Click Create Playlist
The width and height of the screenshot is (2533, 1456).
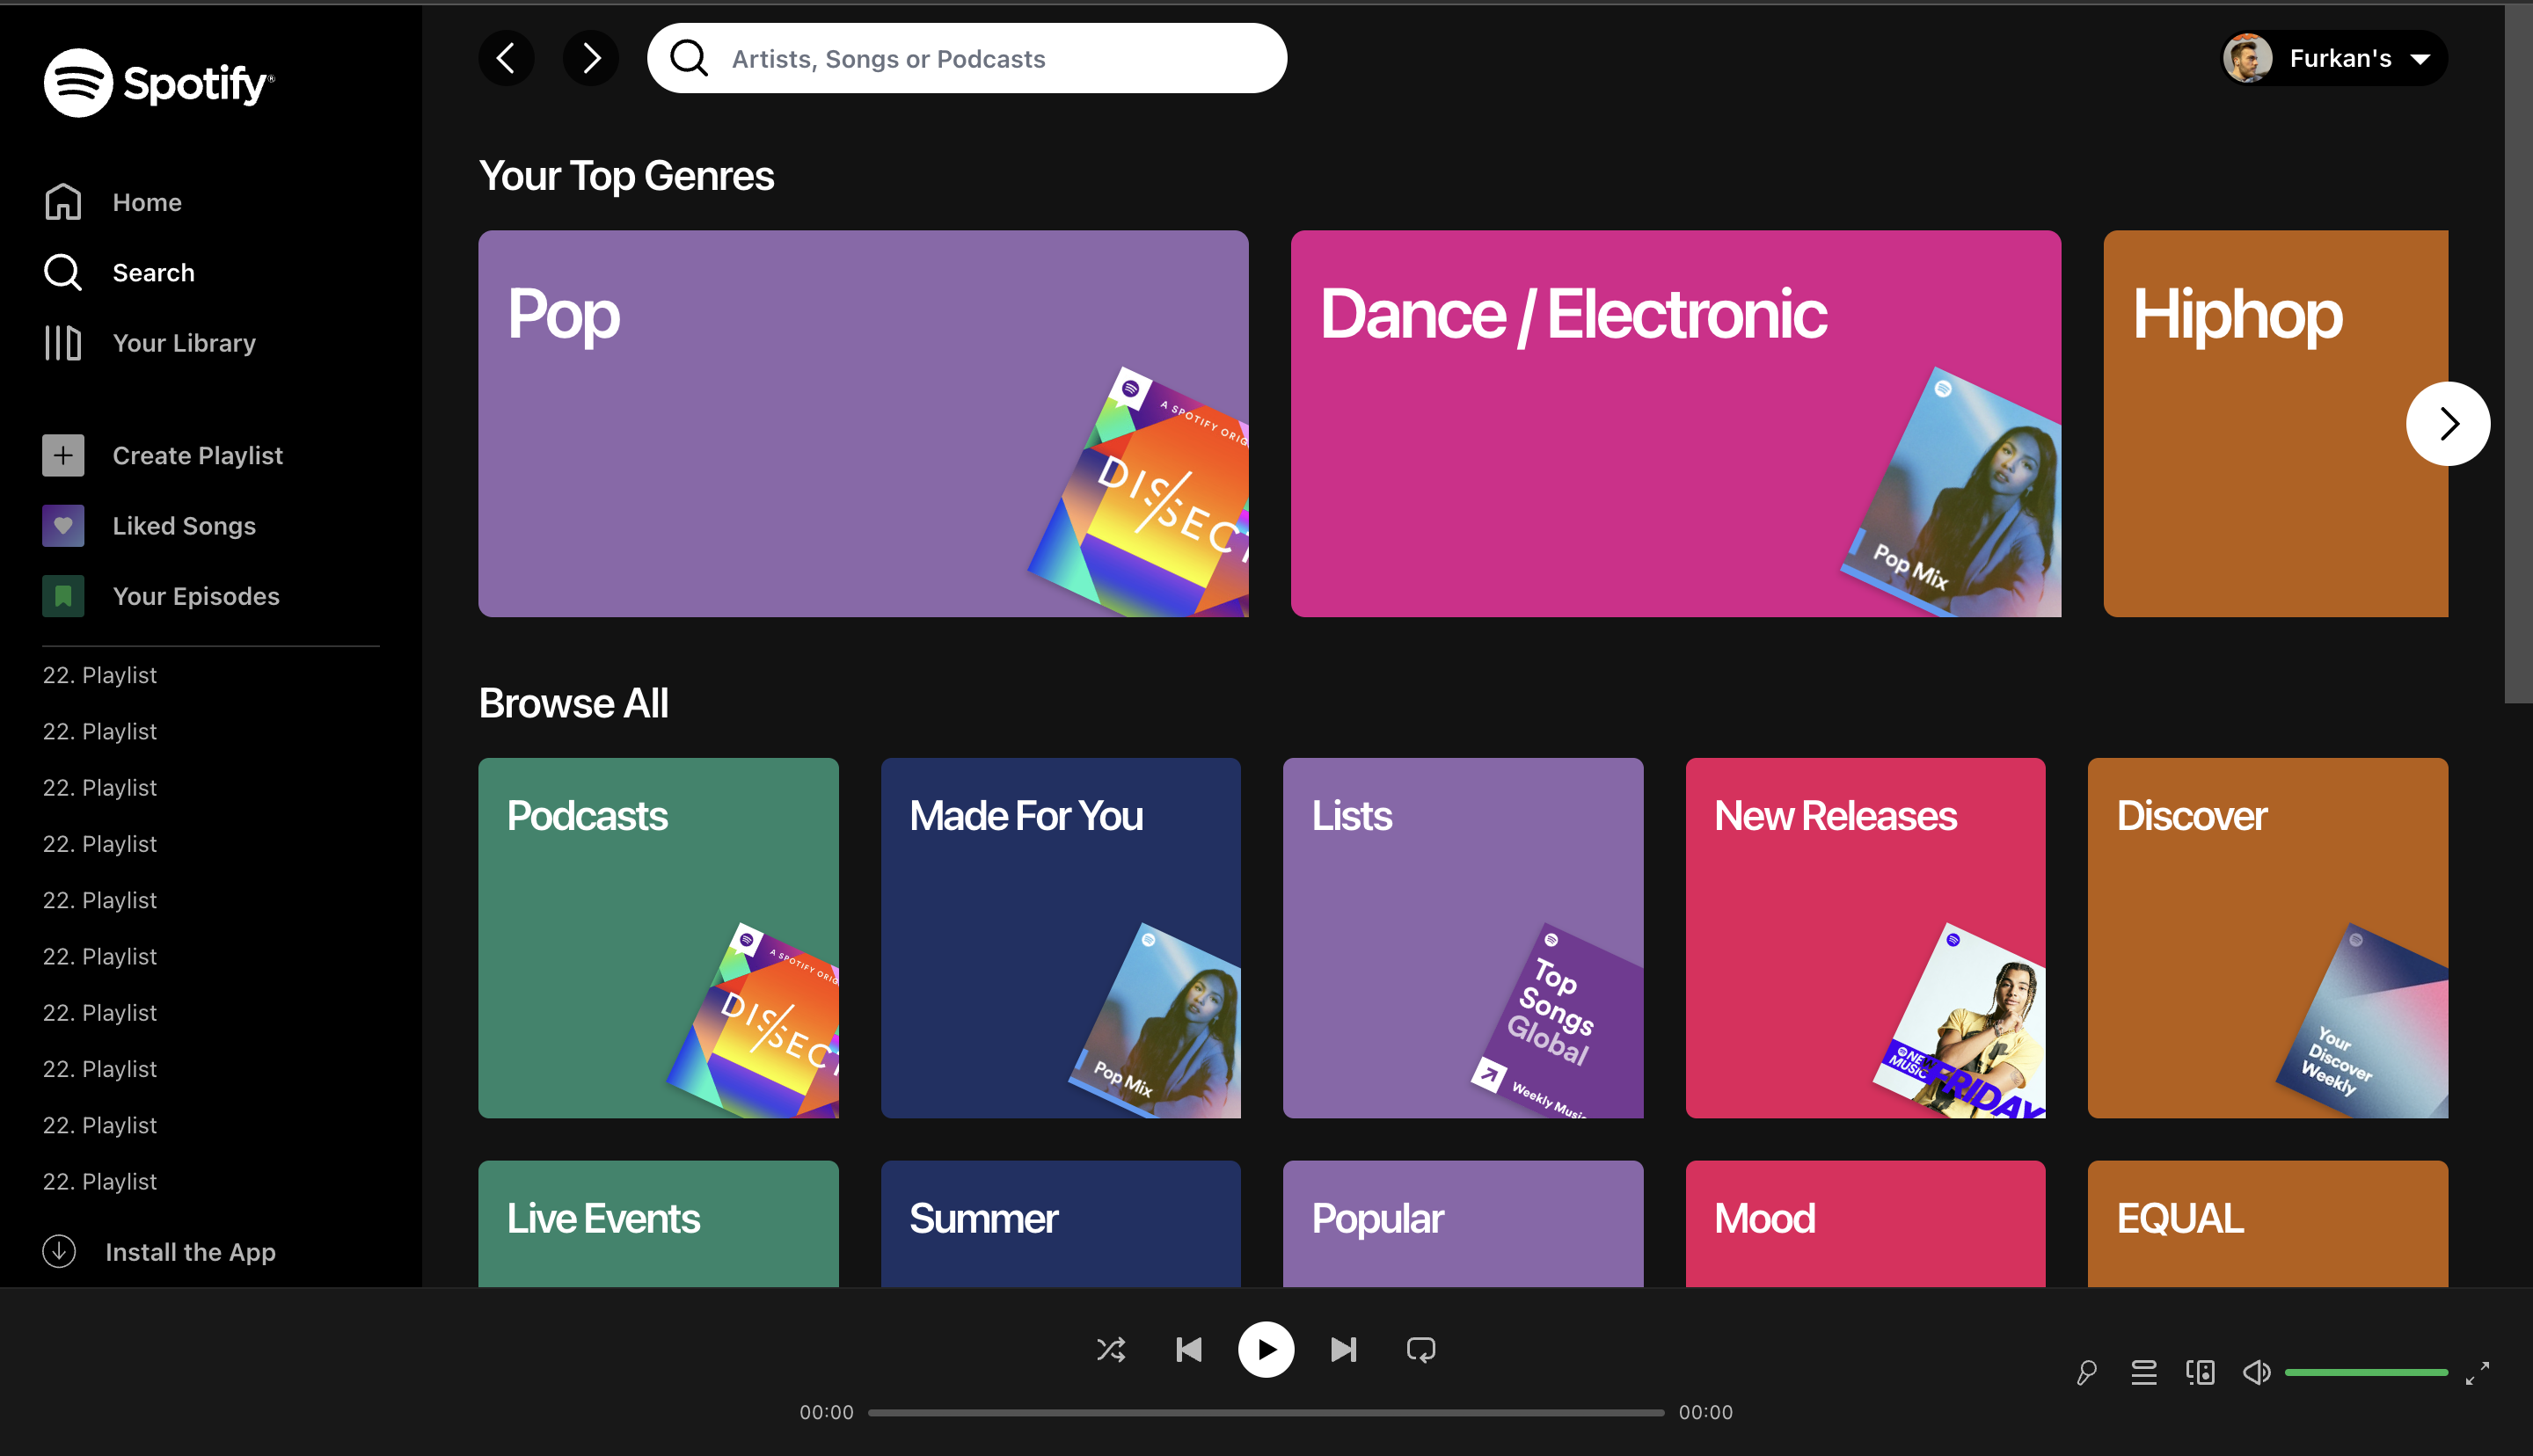coord(197,456)
